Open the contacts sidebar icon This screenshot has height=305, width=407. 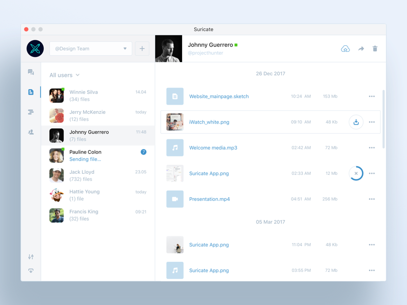point(31,132)
